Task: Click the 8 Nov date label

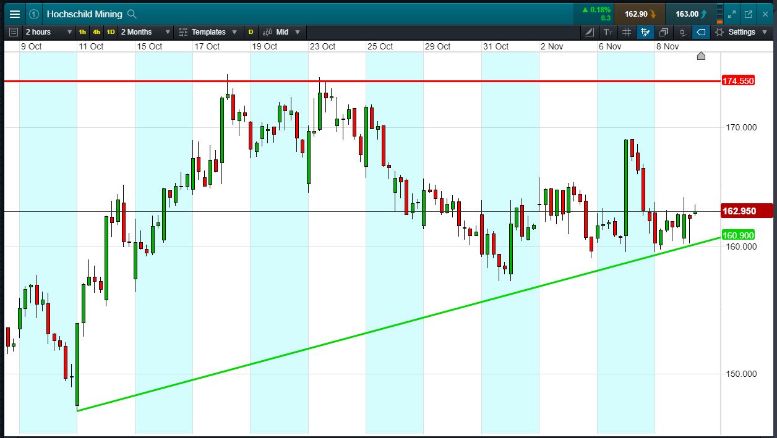Action: tap(668, 46)
